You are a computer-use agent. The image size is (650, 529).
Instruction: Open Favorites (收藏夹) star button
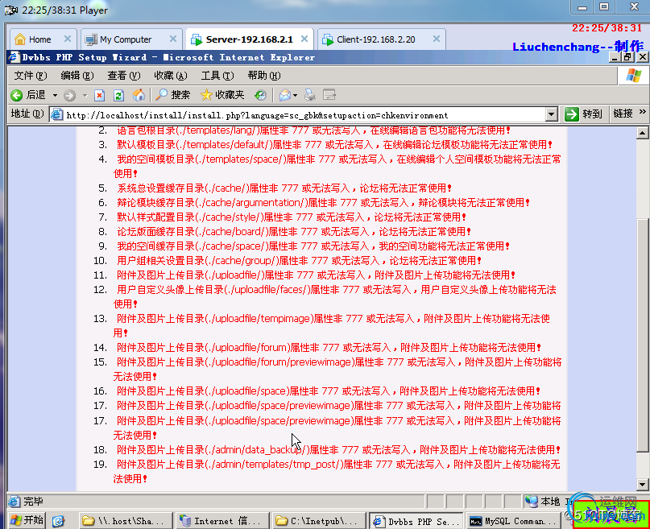click(x=222, y=95)
